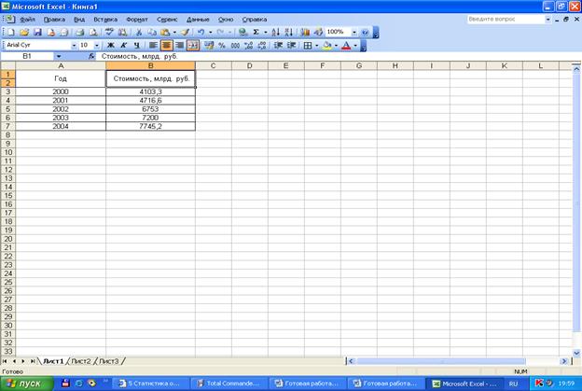Align cell text to the right
Viewport: 582px width, 391px height.
click(x=179, y=46)
